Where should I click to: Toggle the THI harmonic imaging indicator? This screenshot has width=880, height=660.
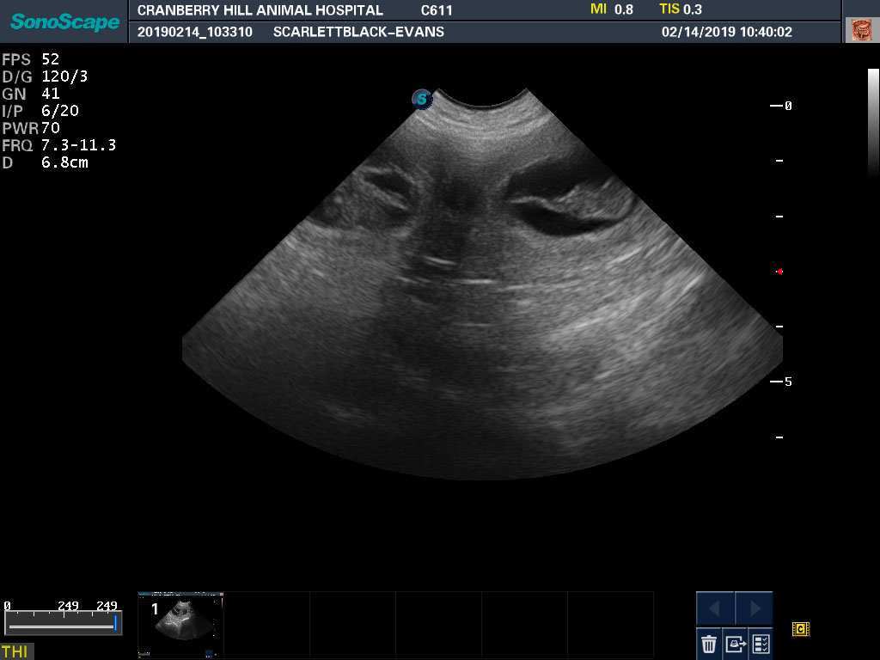click(15, 651)
